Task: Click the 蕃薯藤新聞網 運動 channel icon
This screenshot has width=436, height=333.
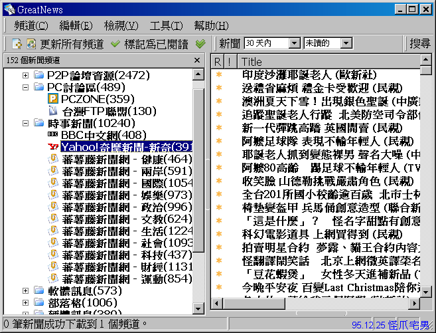Action: [53, 278]
